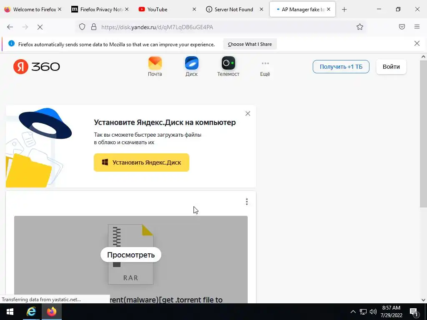Click the scrollbar up arrow
The height and width of the screenshot is (320, 427).
423,57
